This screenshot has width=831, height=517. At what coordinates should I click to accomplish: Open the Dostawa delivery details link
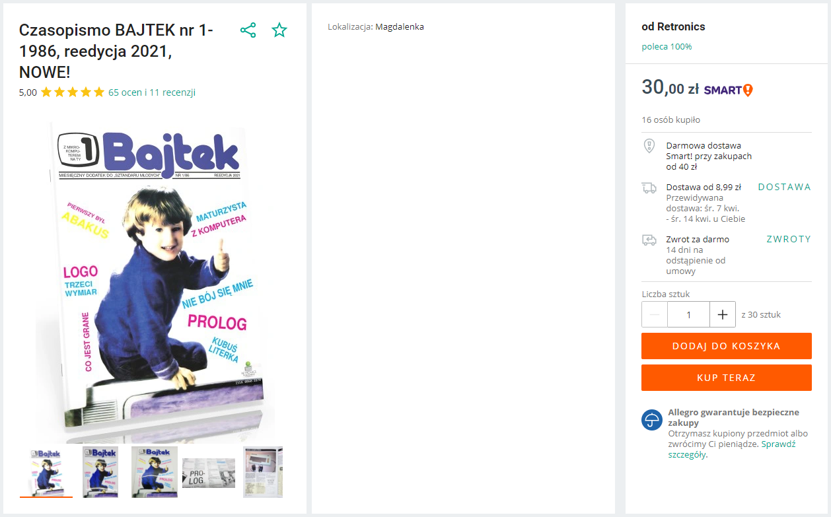click(784, 187)
